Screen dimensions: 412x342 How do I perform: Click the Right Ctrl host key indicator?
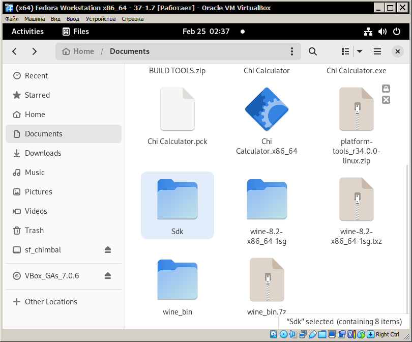(387, 334)
